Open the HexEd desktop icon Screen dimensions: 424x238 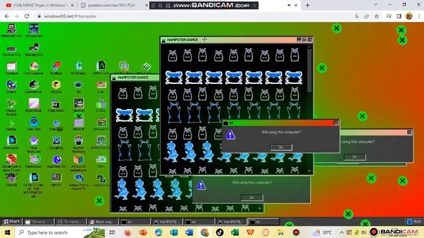56,87
